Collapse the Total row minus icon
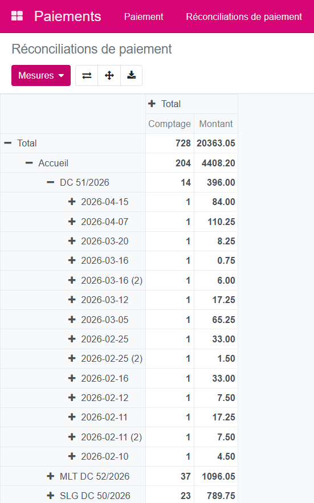This screenshot has width=314, height=503. (x=8, y=143)
